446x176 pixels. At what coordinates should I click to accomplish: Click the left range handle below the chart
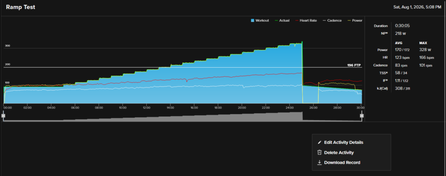tap(3, 115)
